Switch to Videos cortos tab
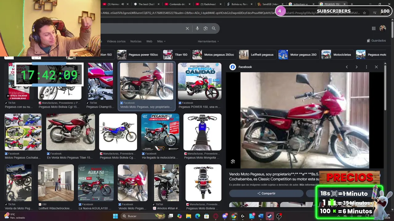The height and width of the screenshot is (221, 394). [116, 41]
